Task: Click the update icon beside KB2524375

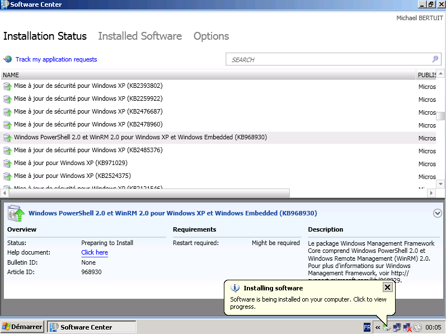Action: (x=7, y=176)
